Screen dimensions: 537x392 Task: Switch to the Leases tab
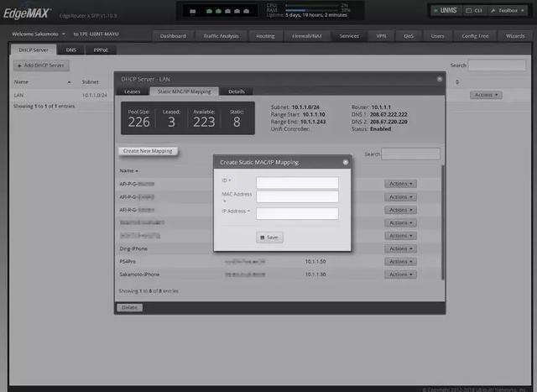point(133,91)
